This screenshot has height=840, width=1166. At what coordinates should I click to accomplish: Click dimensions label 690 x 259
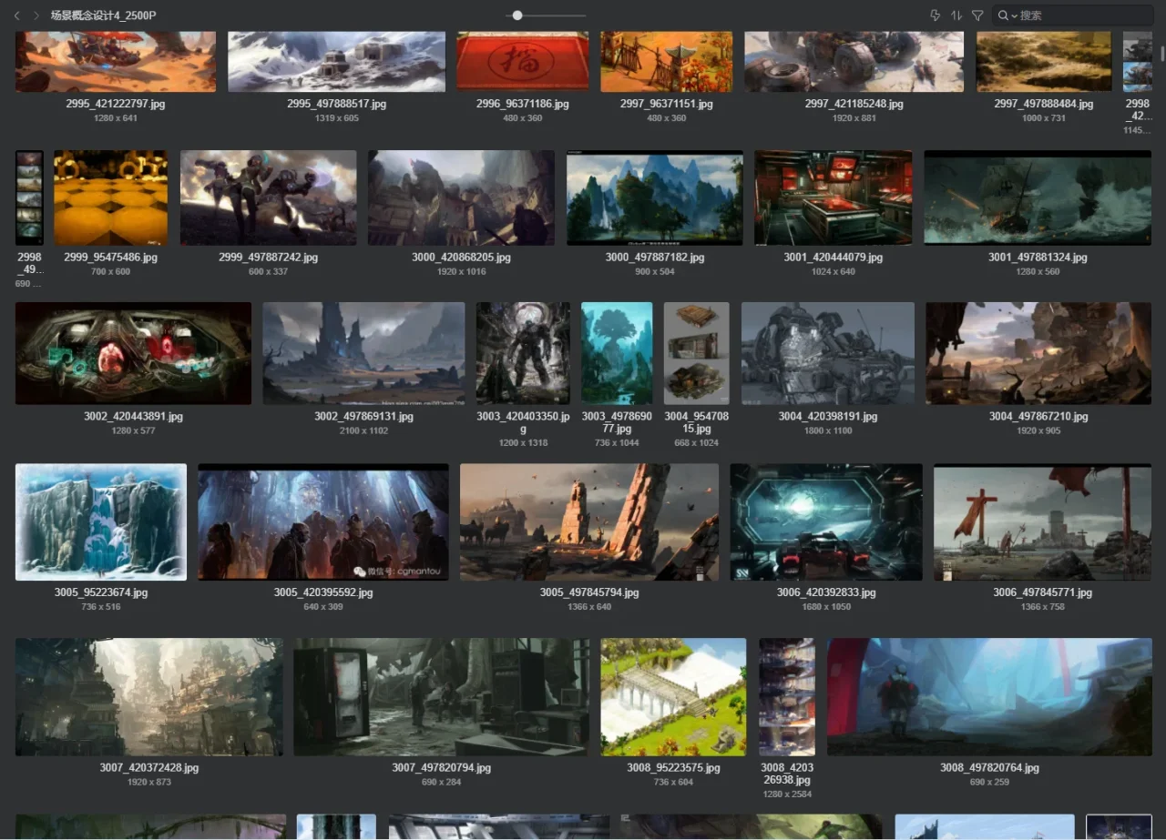(989, 782)
